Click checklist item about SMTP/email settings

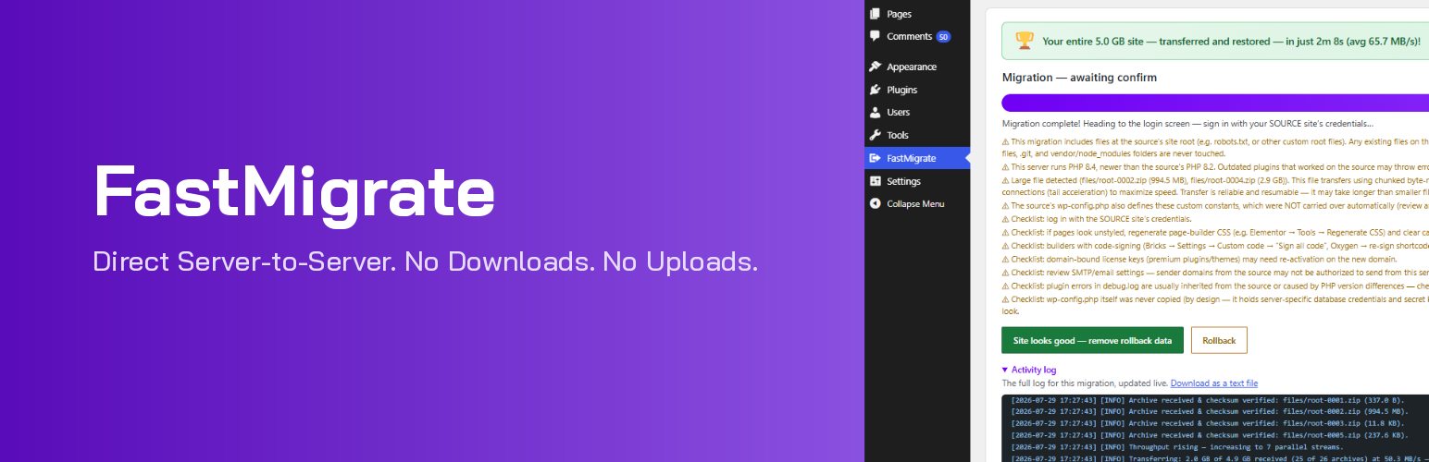point(1215,272)
